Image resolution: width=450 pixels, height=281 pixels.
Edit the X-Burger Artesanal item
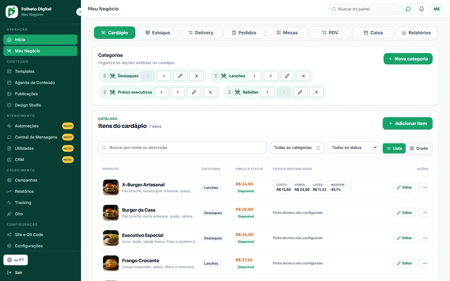(404, 187)
